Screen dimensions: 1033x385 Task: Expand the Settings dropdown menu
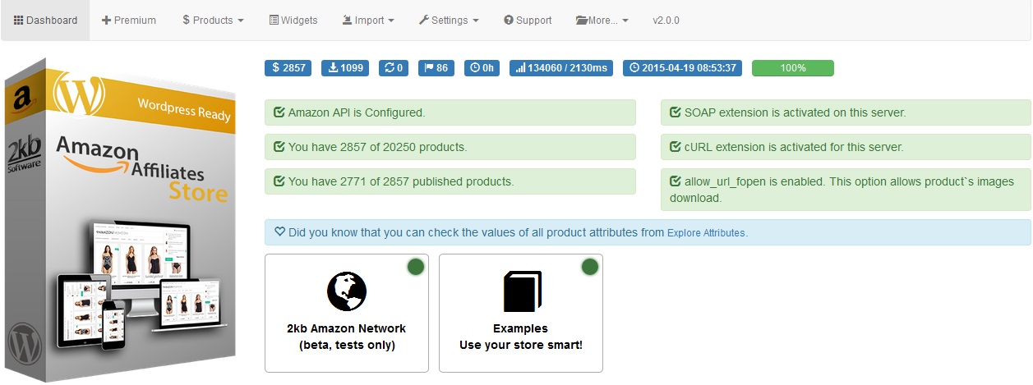pyautogui.click(x=449, y=21)
